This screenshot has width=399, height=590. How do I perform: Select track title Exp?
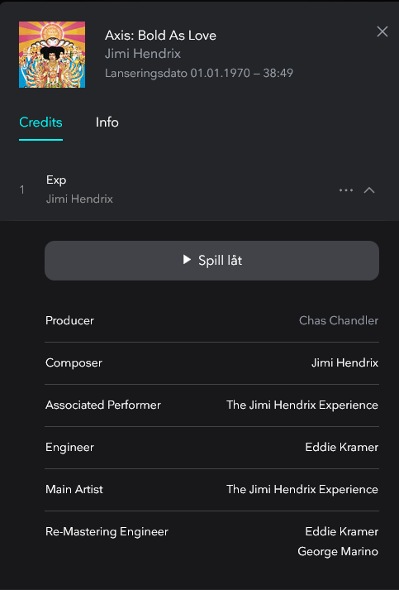pyautogui.click(x=56, y=180)
